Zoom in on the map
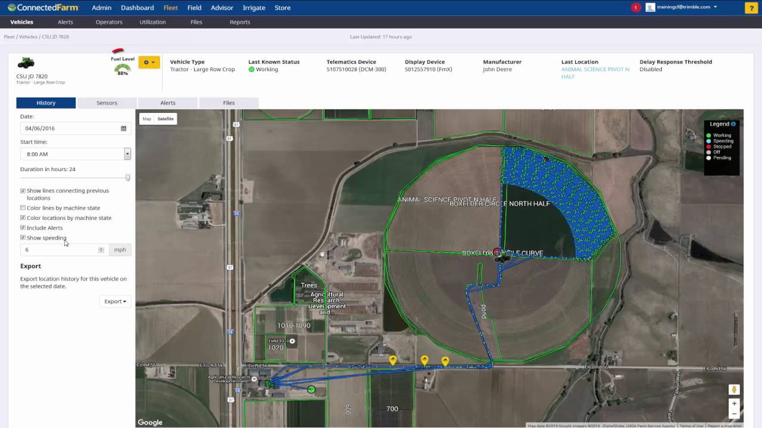This screenshot has height=428, width=762. tap(734, 404)
